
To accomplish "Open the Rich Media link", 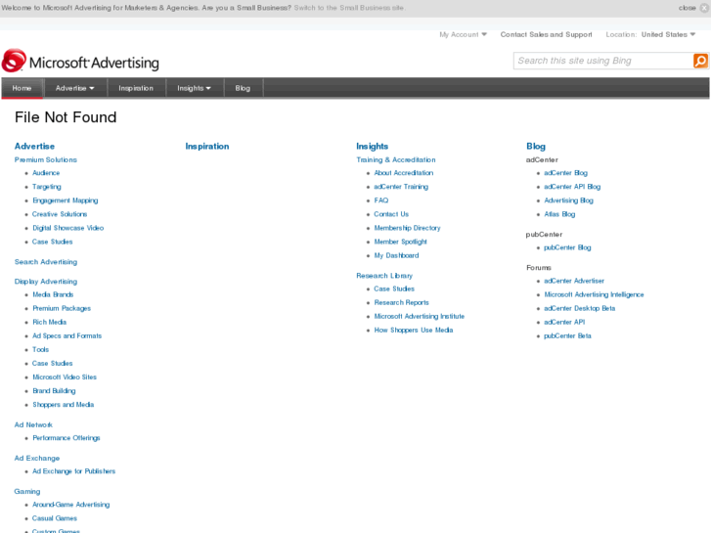I will [50, 322].
